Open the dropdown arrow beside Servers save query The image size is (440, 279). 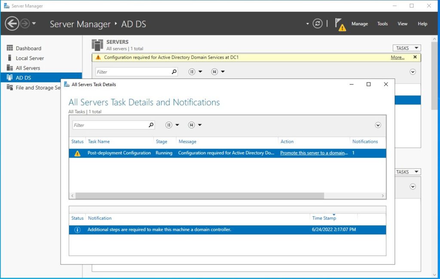[x=223, y=72]
